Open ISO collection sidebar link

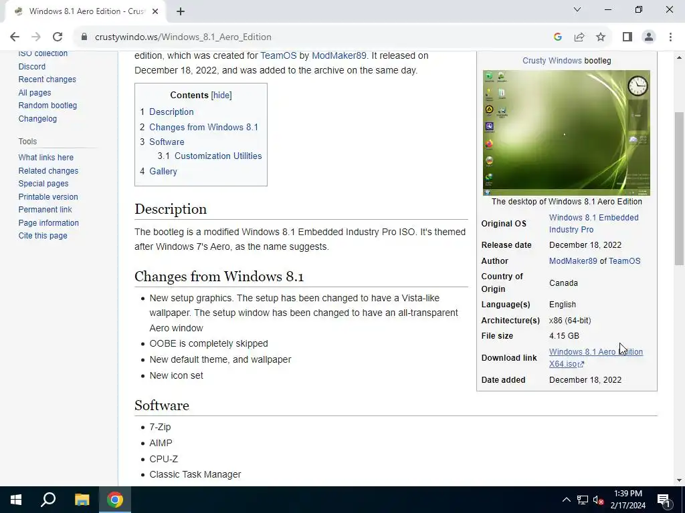43,53
